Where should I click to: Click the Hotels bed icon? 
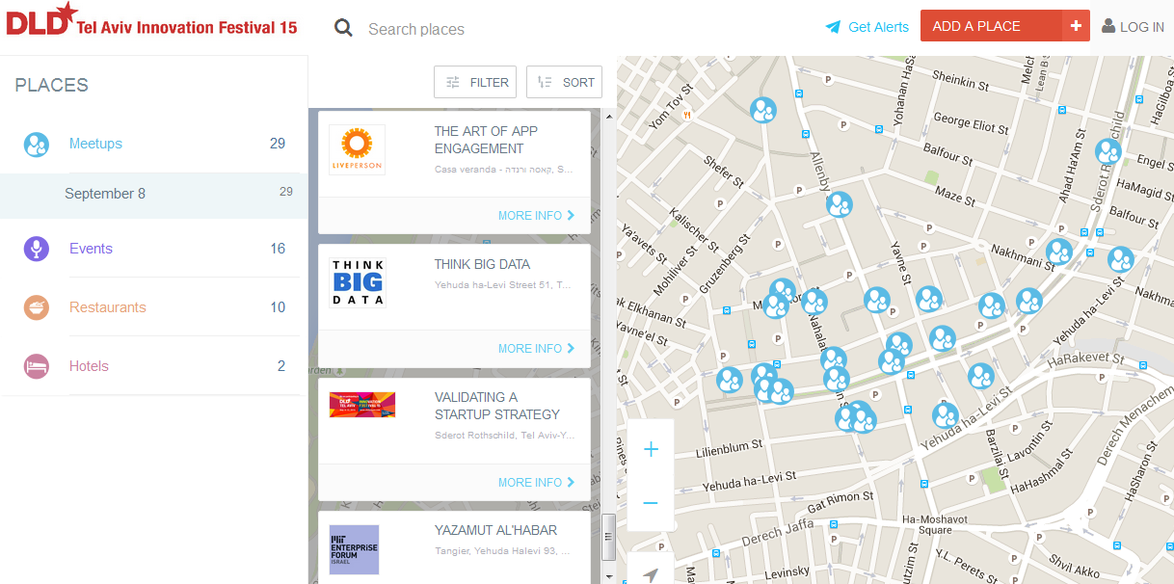37,366
